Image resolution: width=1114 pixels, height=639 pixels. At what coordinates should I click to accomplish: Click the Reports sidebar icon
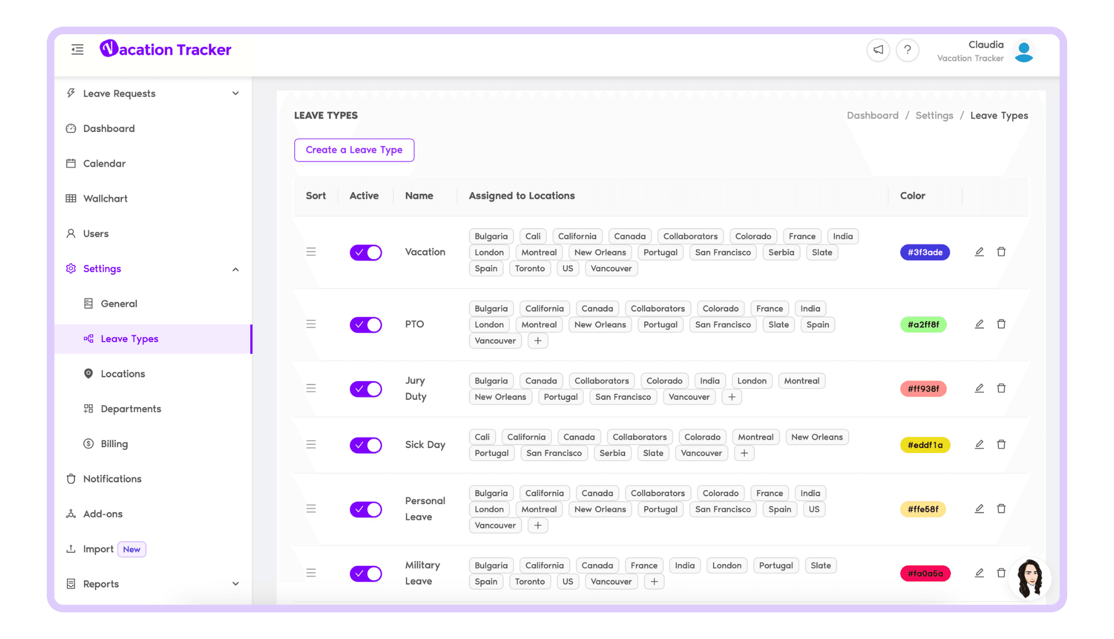71,584
